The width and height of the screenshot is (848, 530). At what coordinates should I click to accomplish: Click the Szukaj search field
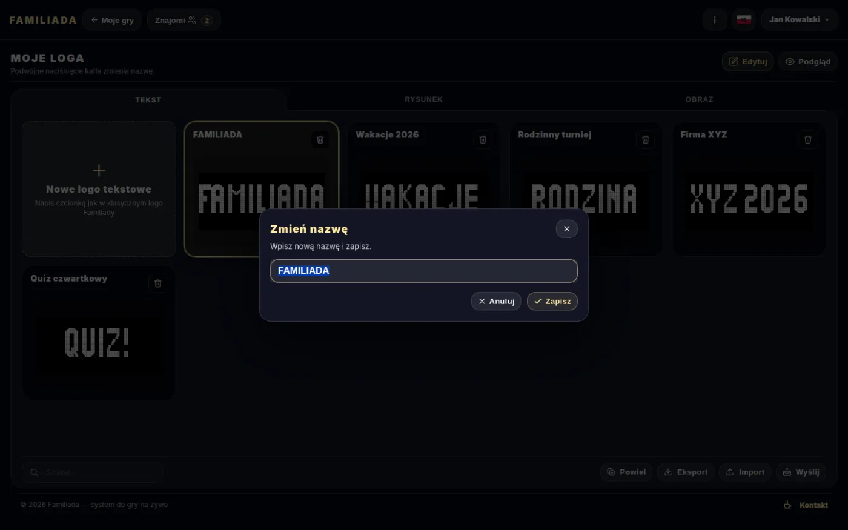click(92, 472)
